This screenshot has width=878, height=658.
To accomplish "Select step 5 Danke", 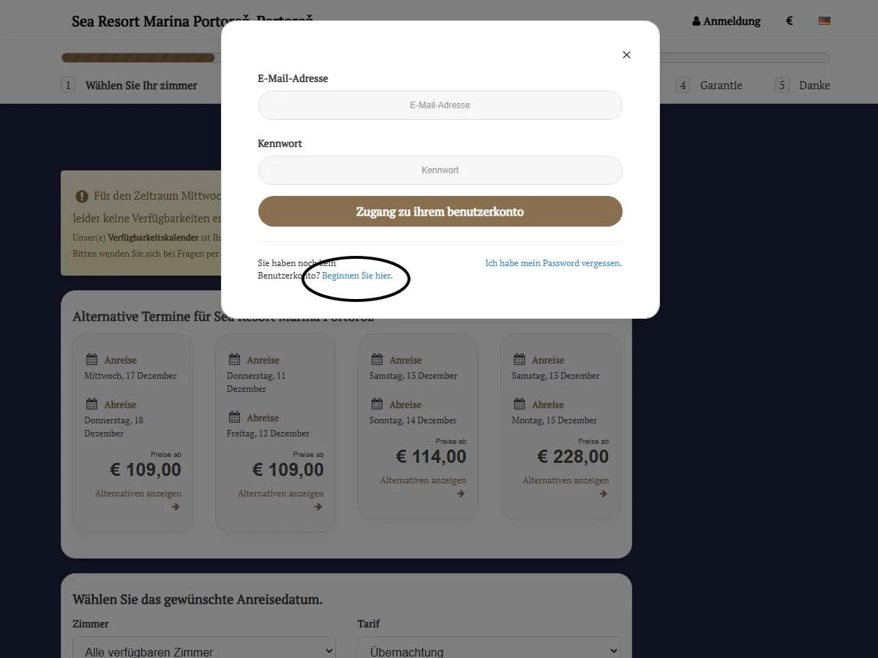I will point(803,86).
